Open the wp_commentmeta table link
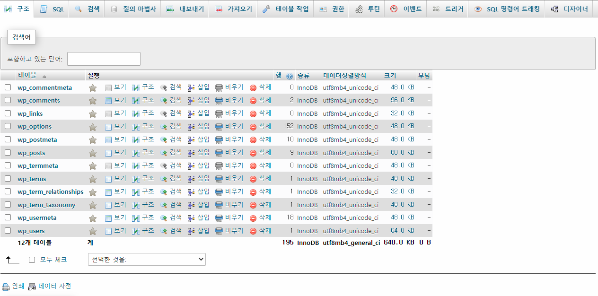 (x=45, y=87)
